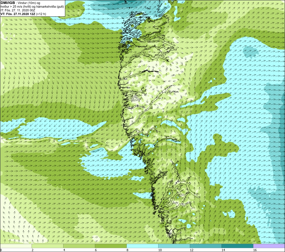Click the 'IT: Fös. 27. 11. 2020 00Z' line

18,10
